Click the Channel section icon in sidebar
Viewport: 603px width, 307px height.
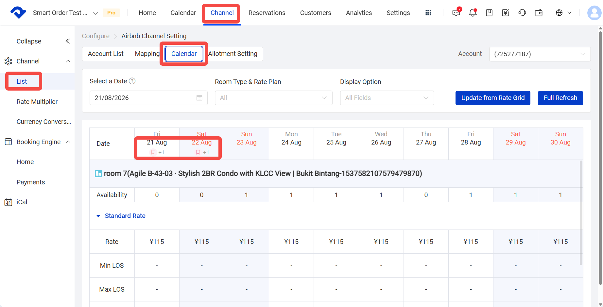coord(8,61)
